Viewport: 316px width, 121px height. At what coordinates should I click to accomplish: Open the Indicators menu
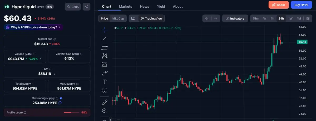pyautogui.click(x=235, y=19)
